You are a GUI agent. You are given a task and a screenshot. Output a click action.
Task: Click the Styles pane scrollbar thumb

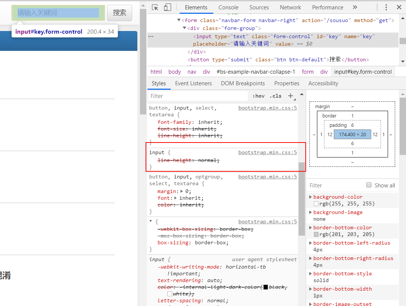(302, 199)
